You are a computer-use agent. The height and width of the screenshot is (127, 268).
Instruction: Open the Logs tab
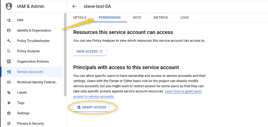[x=184, y=18]
